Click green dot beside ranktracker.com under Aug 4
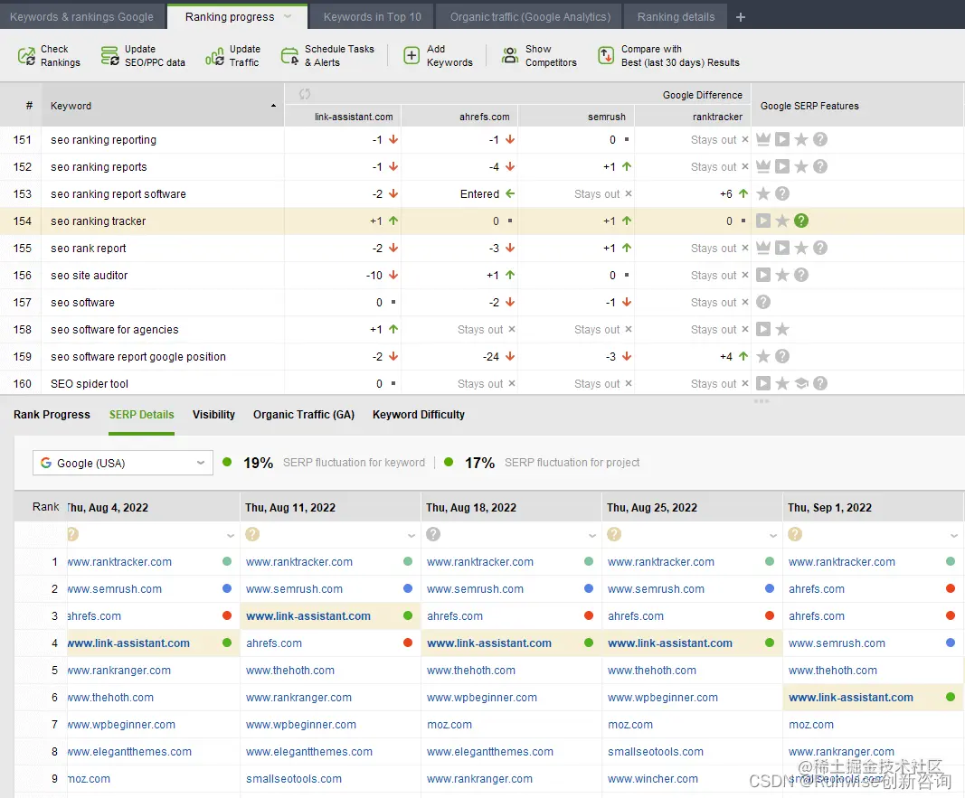 pyautogui.click(x=227, y=561)
